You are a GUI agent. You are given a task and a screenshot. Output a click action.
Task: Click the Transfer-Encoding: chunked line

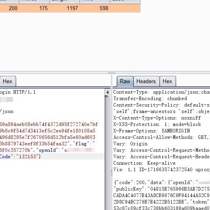pyautogui.click(x=150, y=99)
